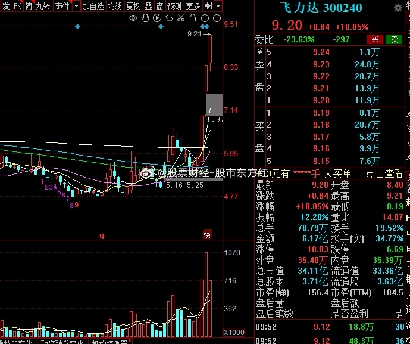Click the green 卖 sell button
410x344 pixels.
[x=393, y=39]
